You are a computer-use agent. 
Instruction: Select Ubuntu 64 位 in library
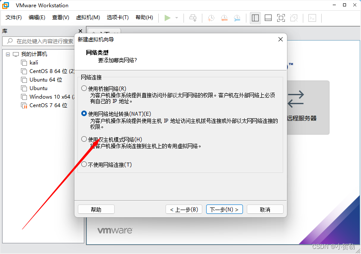click(41, 80)
